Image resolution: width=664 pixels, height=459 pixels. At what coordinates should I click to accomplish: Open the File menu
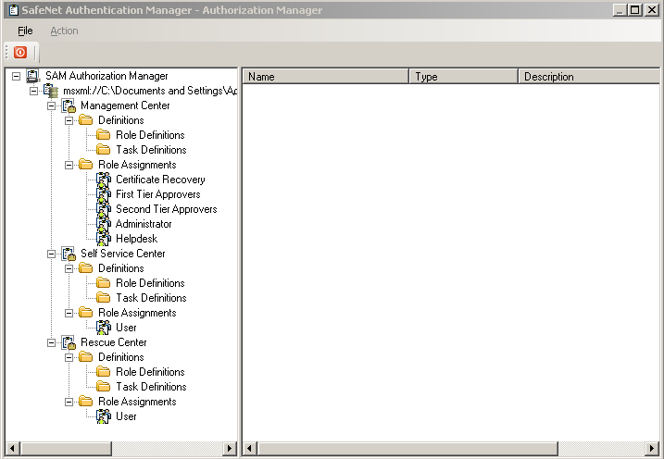25,31
